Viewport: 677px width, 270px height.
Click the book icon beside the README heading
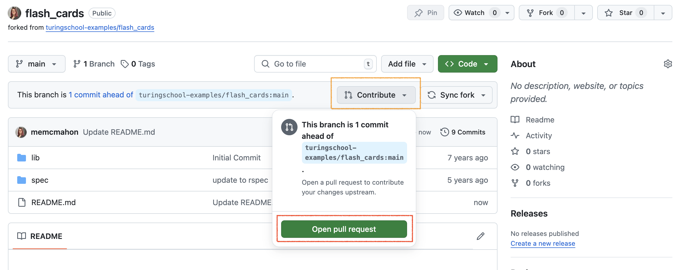22,236
